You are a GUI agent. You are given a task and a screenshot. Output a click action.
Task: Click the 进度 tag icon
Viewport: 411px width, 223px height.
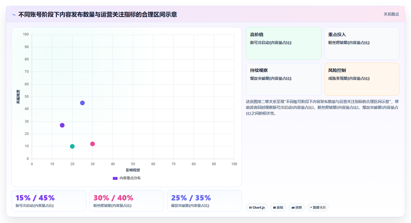pyautogui.click(x=293, y=207)
